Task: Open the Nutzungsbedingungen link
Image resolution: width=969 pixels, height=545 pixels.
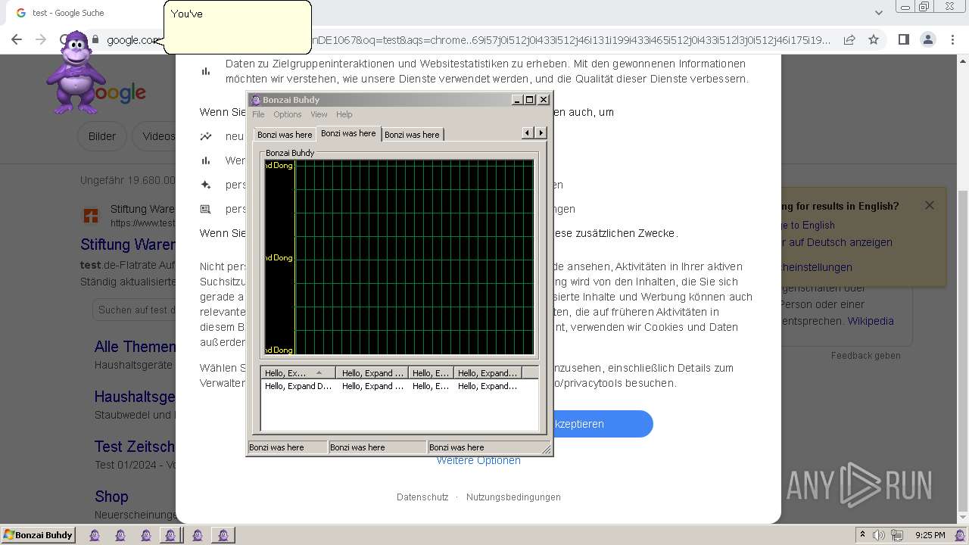Action: pyautogui.click(x=513, y=497)
